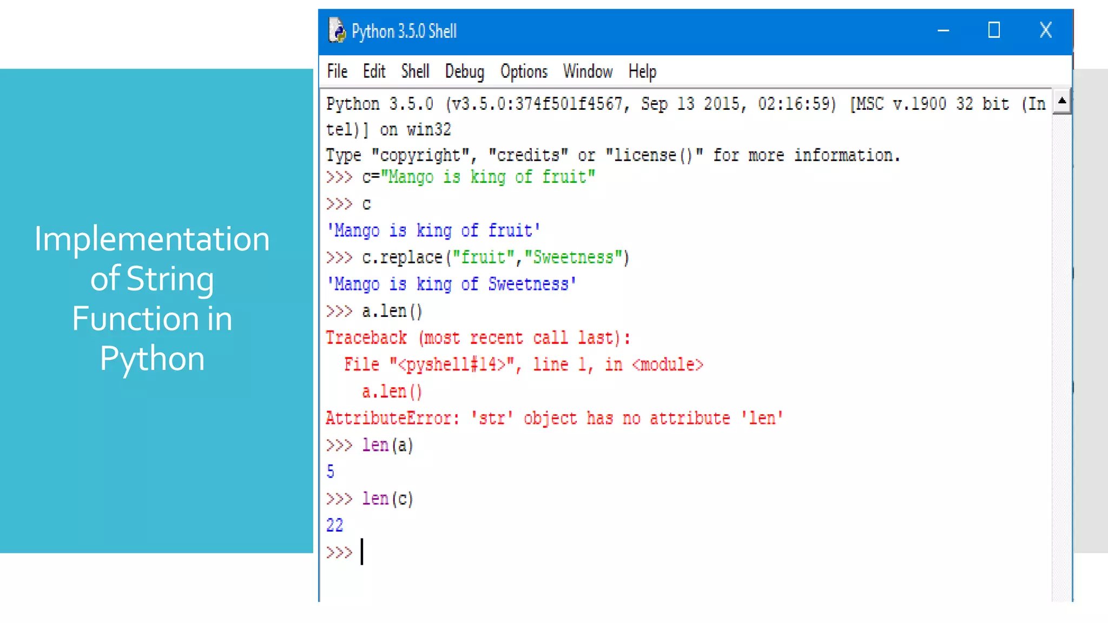Open the Options menu
This screenshot has height=623, width=1108.
coord(524,71)
